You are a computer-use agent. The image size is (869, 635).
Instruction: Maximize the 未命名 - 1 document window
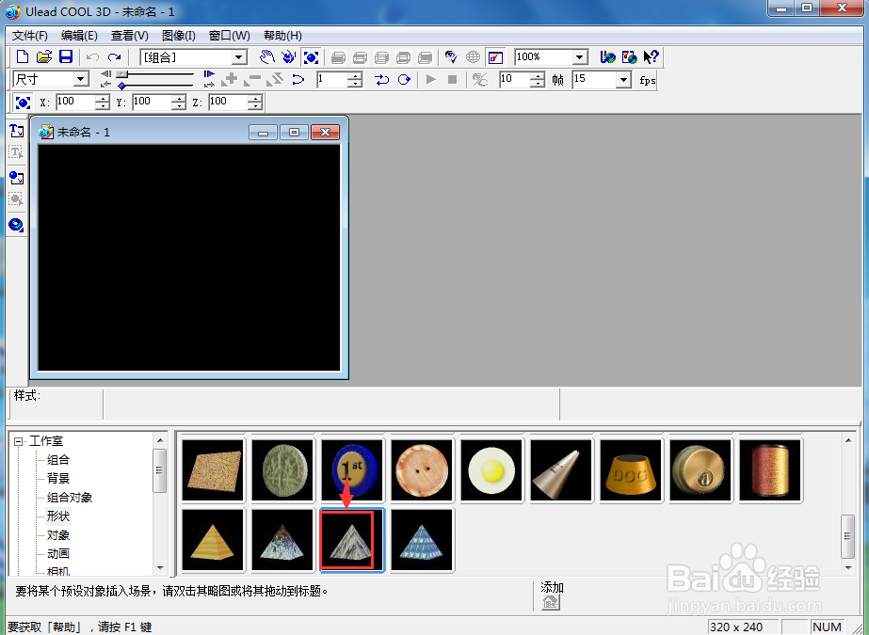point(294,133)
